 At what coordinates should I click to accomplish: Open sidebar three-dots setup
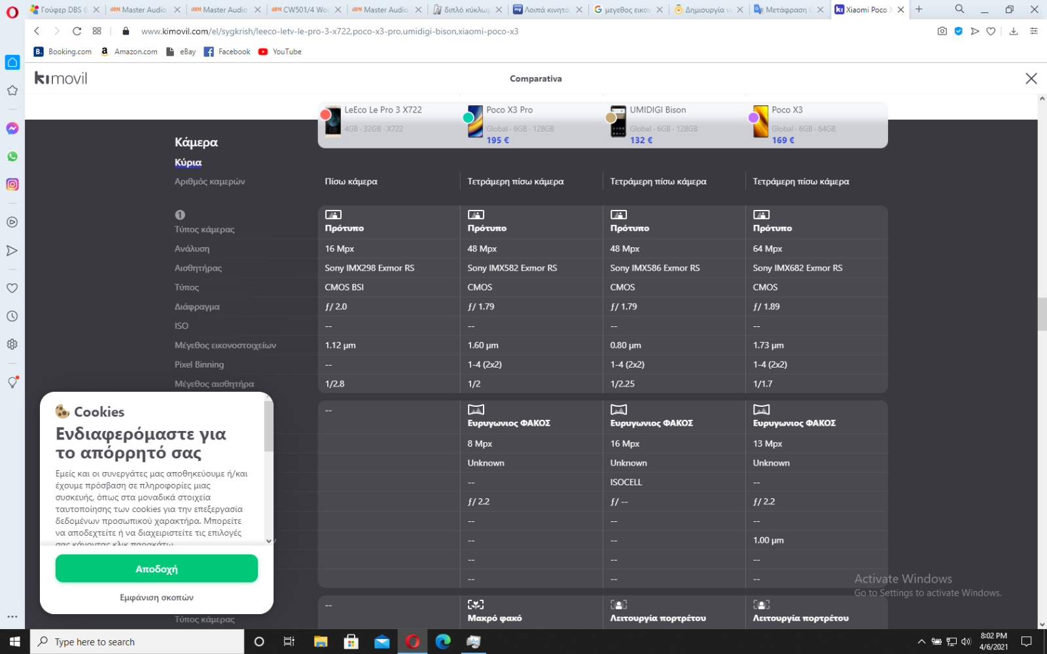pyautogui.click(x=12, y=616)
